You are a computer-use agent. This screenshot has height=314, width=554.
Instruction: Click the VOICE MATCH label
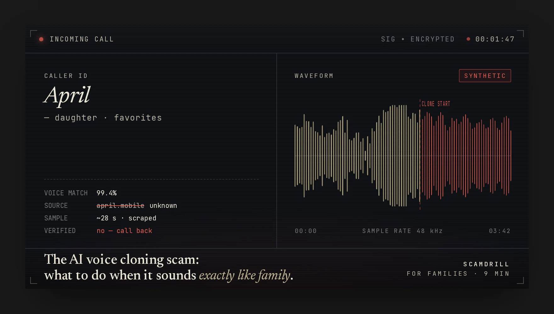pos(66,193)
